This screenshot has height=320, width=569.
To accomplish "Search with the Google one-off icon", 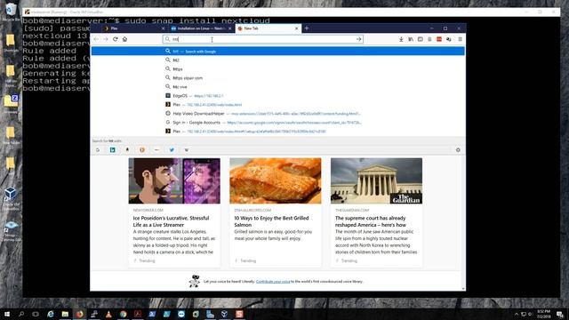I will click(x=98, y=150).
